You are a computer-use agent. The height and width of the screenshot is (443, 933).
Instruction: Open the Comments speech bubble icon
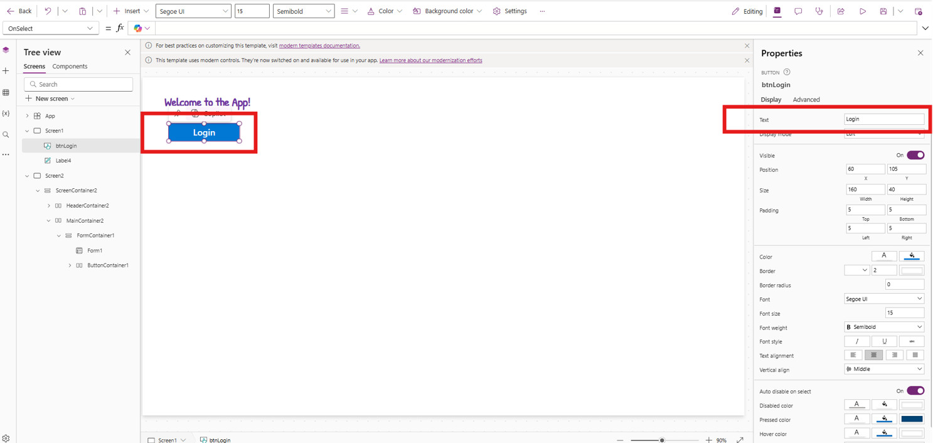pyautogui.click(x=798, y=11)
